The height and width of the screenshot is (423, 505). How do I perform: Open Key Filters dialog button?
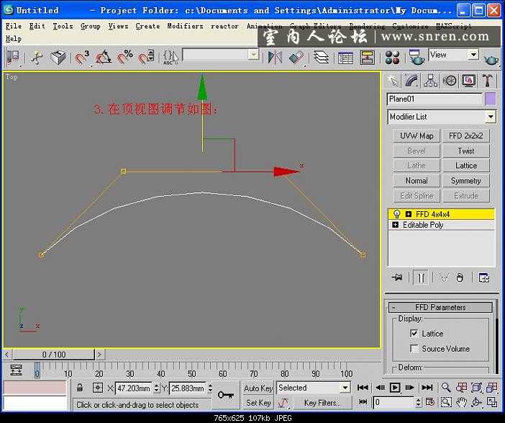pyautogui.click(x=322, y=403)
